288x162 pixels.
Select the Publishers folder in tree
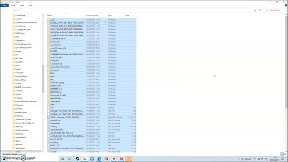click(x=19, y=116)
